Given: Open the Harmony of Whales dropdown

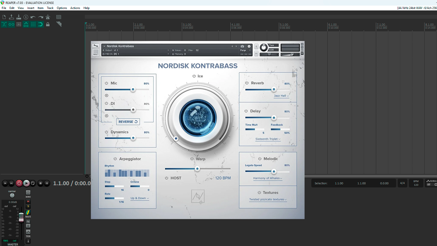Looking at the screenshot, I should point(268,178).
